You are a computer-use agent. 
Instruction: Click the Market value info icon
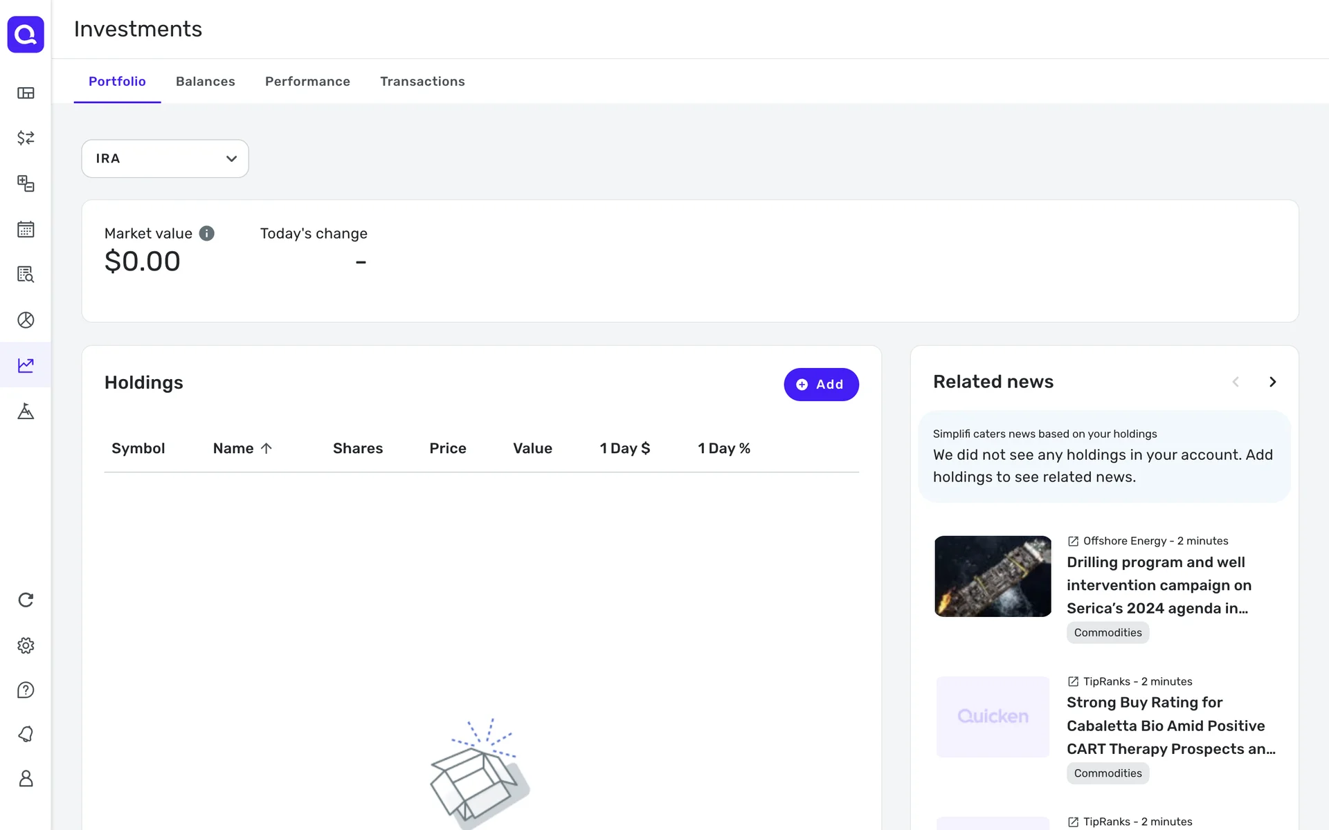click(206, 234)
